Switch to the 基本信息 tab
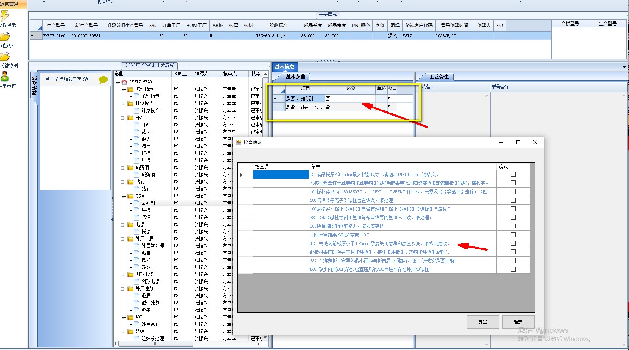 pos(284,67)
